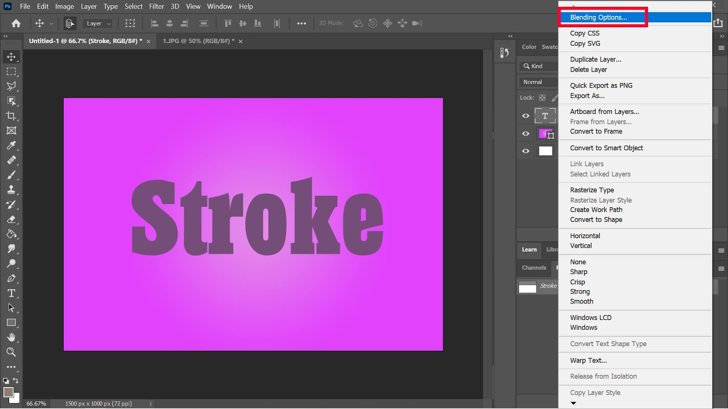Screen dimensions: 728x409
Task: Select the Rectangle shape tool
Action: tap(11, 323)
